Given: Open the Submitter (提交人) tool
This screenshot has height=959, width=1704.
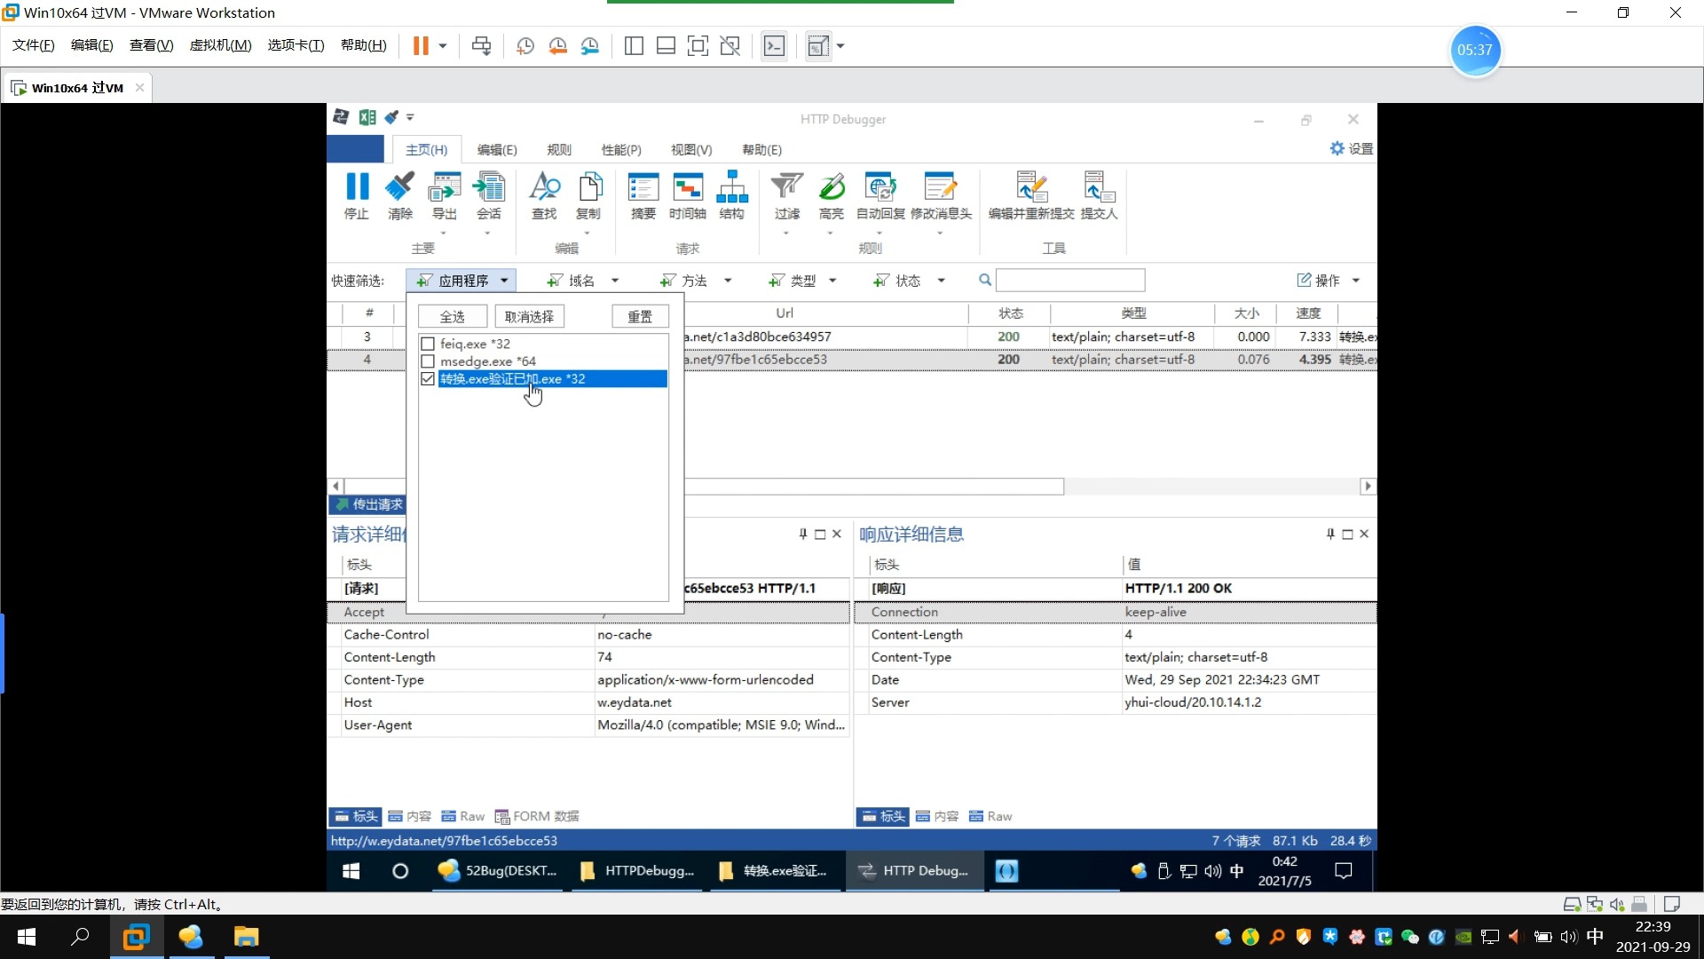Looking at the screenshot, I should [1099, 195].
